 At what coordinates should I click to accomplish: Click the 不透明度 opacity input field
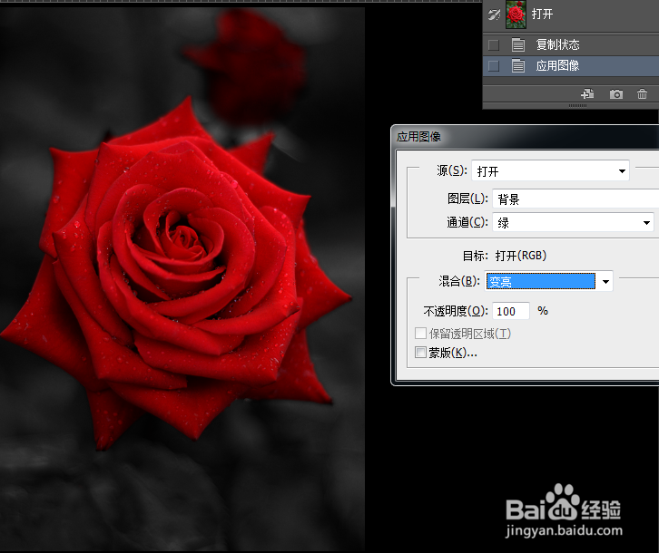pyautogui.click(x=511, y=311)
